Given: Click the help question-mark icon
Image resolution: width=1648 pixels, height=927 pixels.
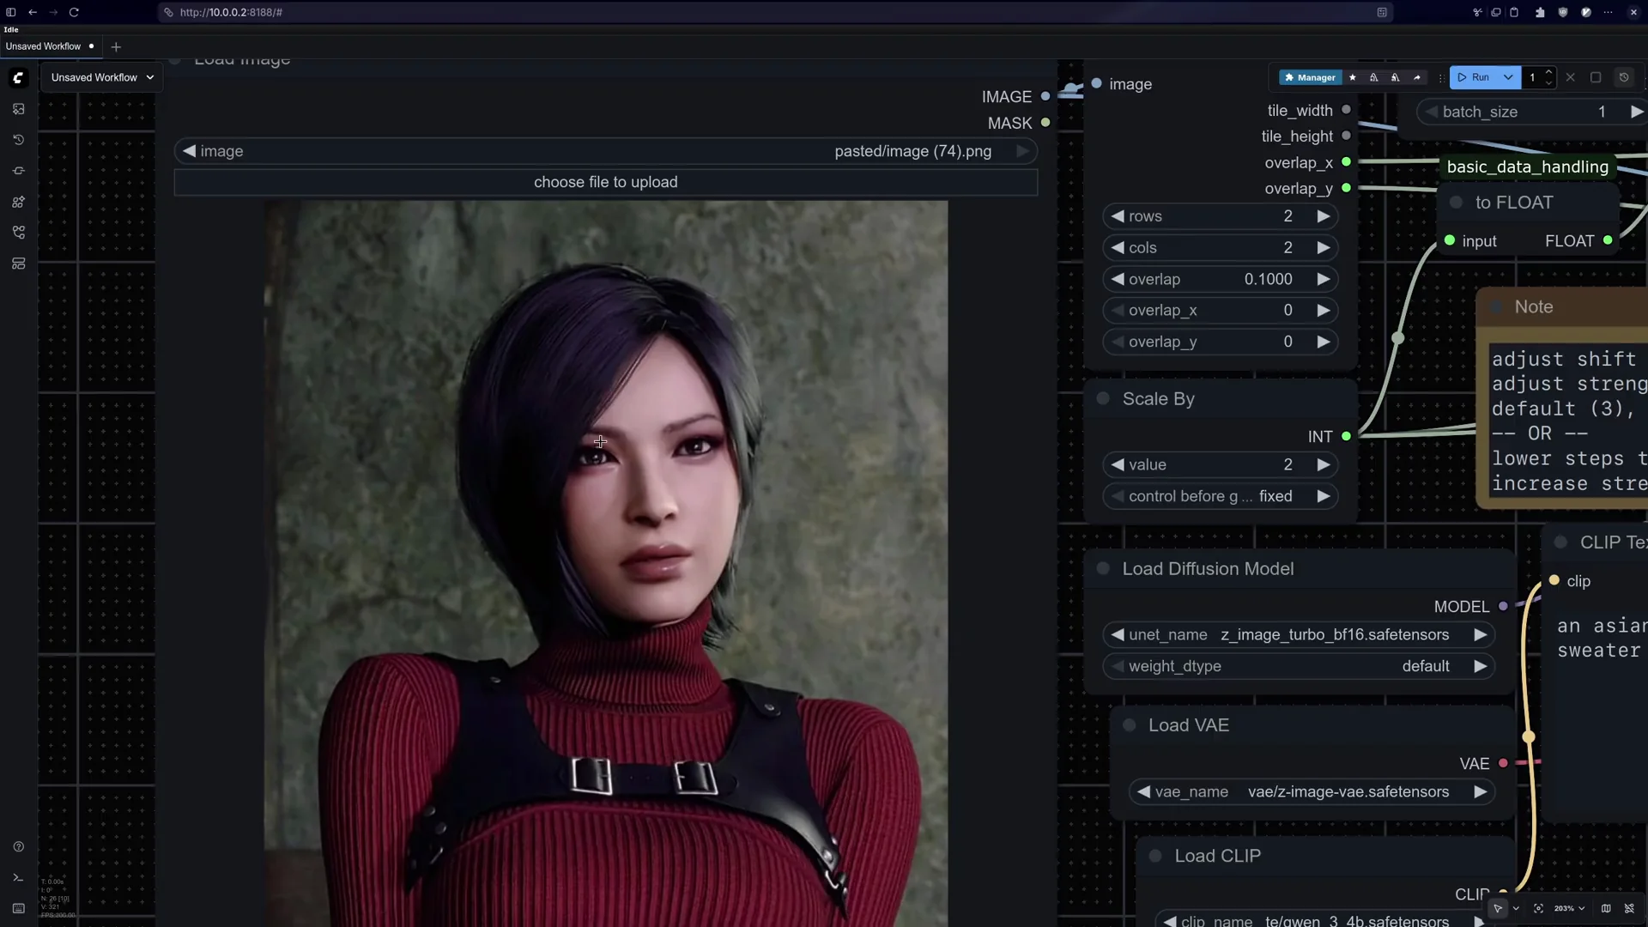Looking at the screenshot, I should point(18,847).
